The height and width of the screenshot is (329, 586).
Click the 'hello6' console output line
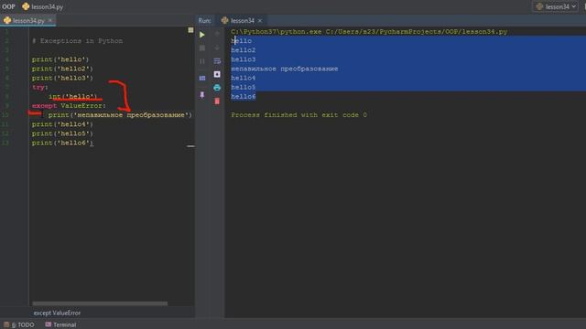244,96
